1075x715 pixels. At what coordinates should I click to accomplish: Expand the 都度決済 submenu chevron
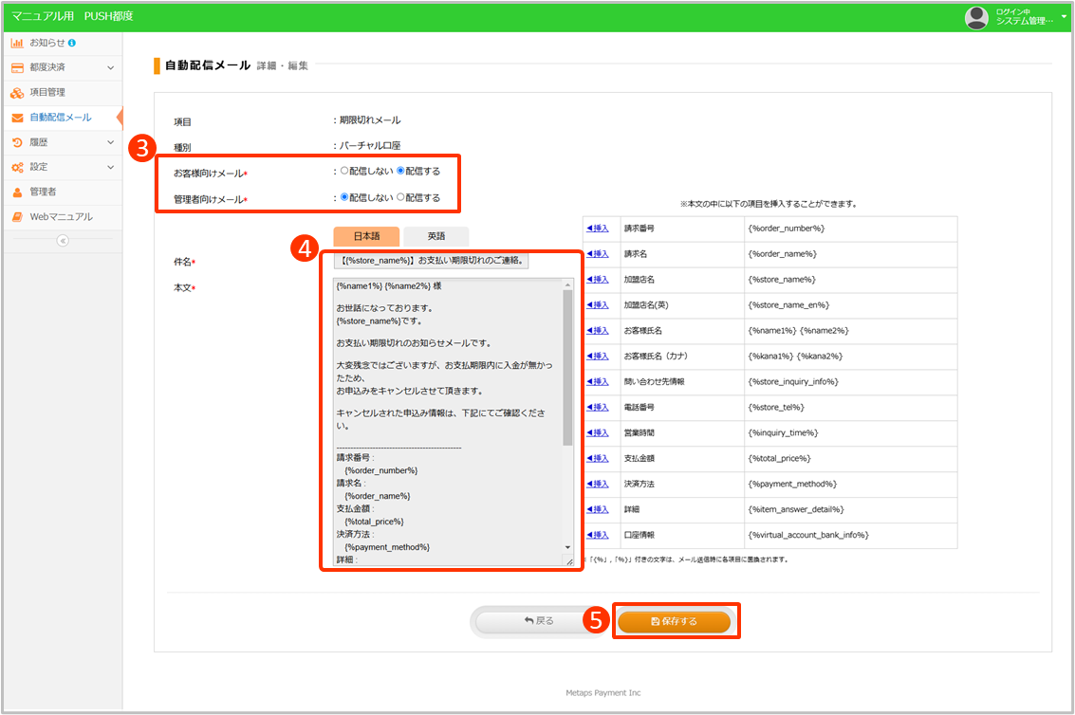(x=110, y=67)
